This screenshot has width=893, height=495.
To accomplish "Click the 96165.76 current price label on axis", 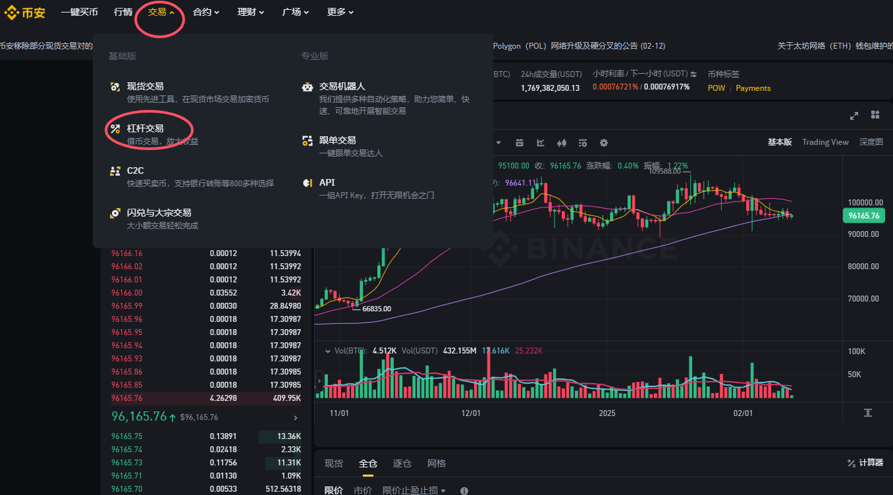I will pyautogui.click(x=863, y=215).
